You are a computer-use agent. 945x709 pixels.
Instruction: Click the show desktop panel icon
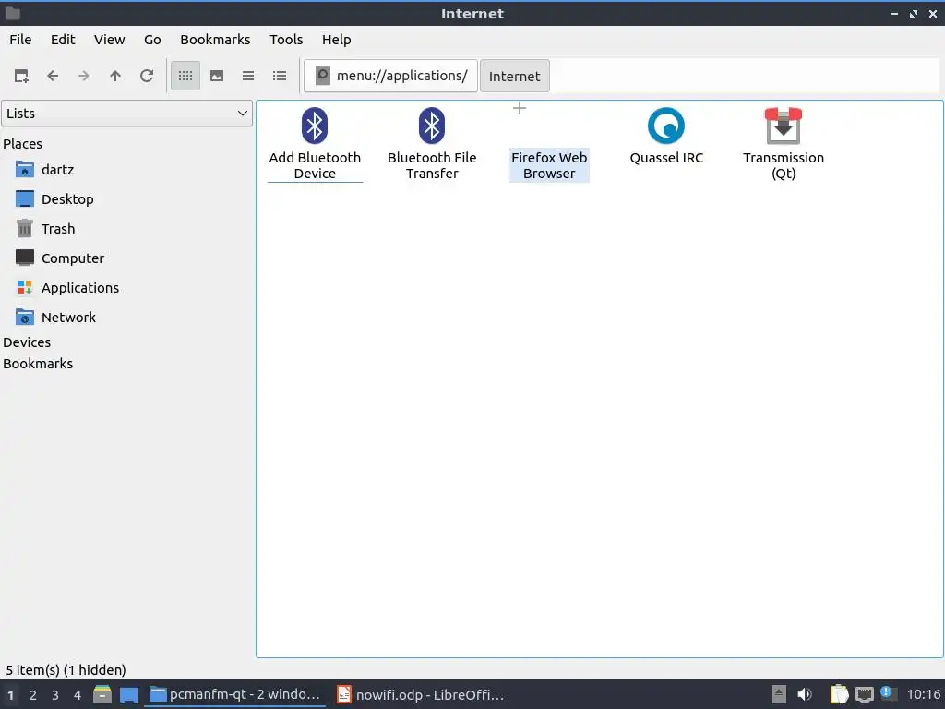click(x=129, y=694)
